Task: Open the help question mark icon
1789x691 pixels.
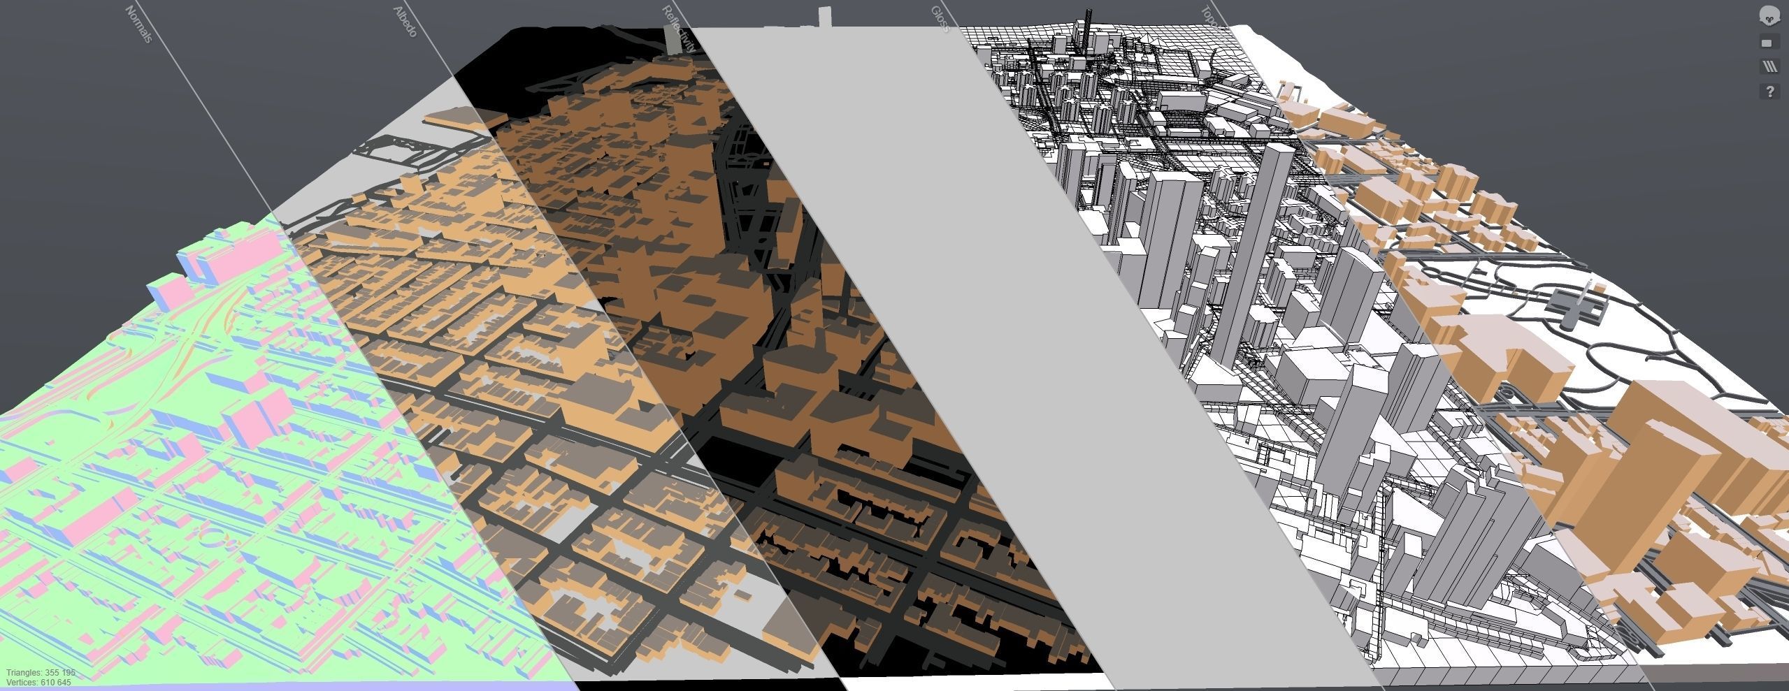Action: click(1770, 91)
